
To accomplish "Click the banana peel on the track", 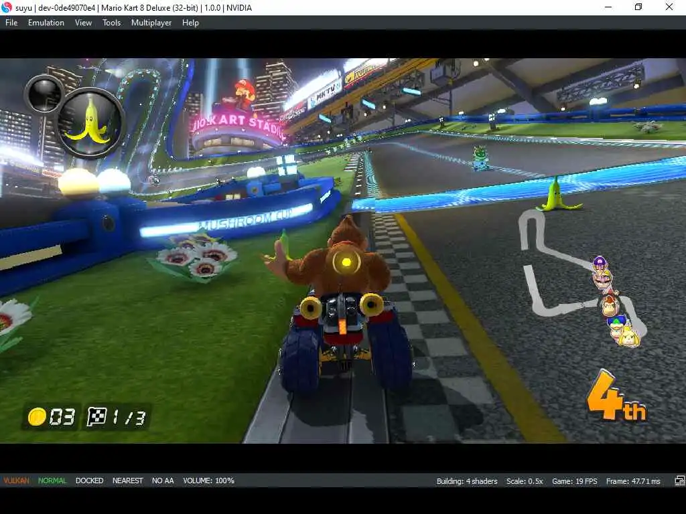I will click(x=557, y=195).
